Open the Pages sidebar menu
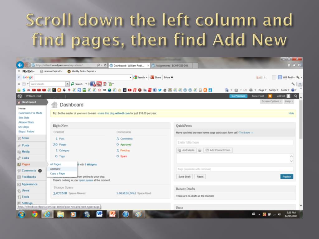The image size is (319, 239). [26, 164]
